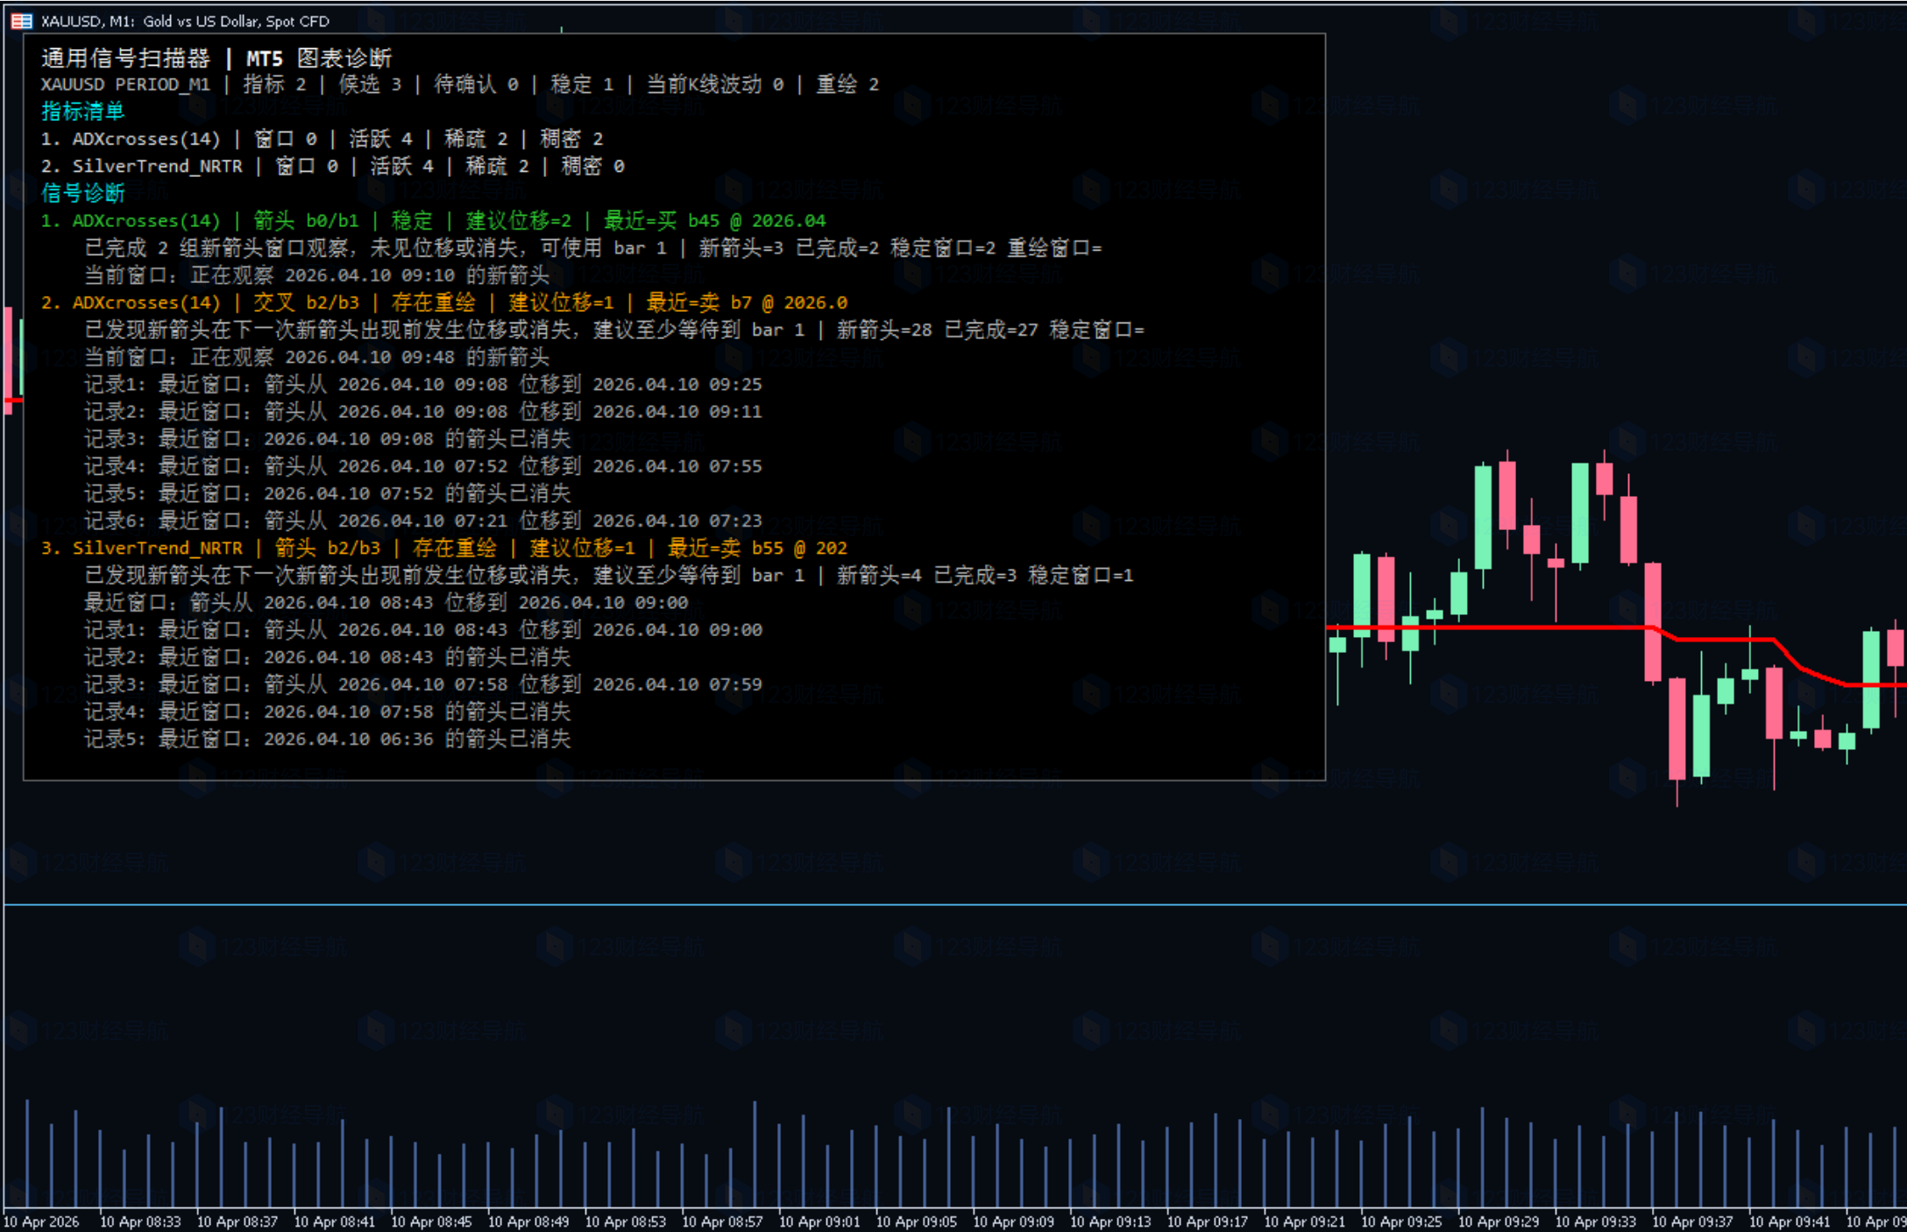1907x1232 pixels.
Task: Click the line containing '新箭头=28 已完成=27'
Action: coord(614,330)
